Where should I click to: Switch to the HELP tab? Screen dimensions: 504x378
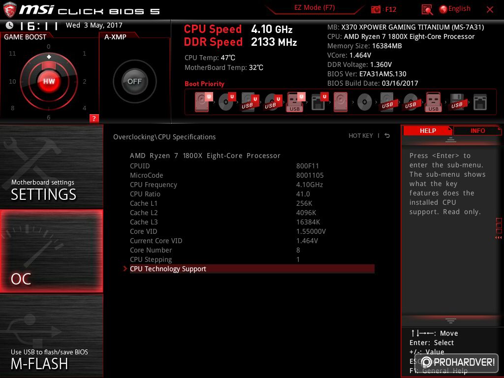pyautogui.click(x=428, y=130)
